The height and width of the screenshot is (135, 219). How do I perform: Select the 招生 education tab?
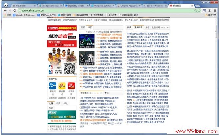click(66, 103)
